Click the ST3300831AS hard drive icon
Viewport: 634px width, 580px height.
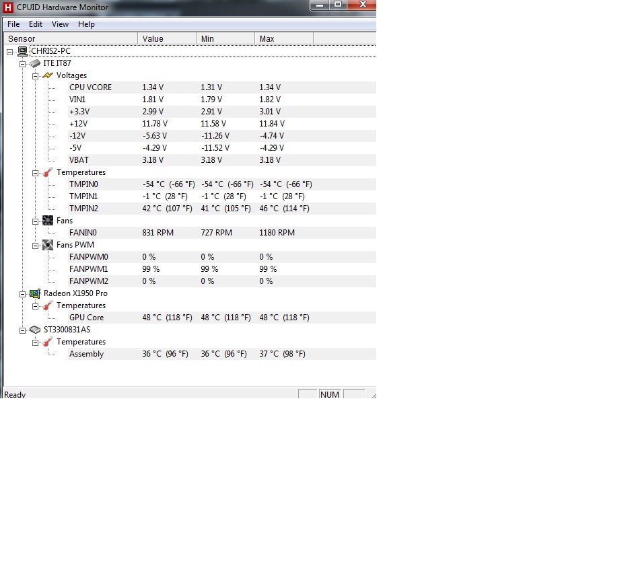(35, 330)
